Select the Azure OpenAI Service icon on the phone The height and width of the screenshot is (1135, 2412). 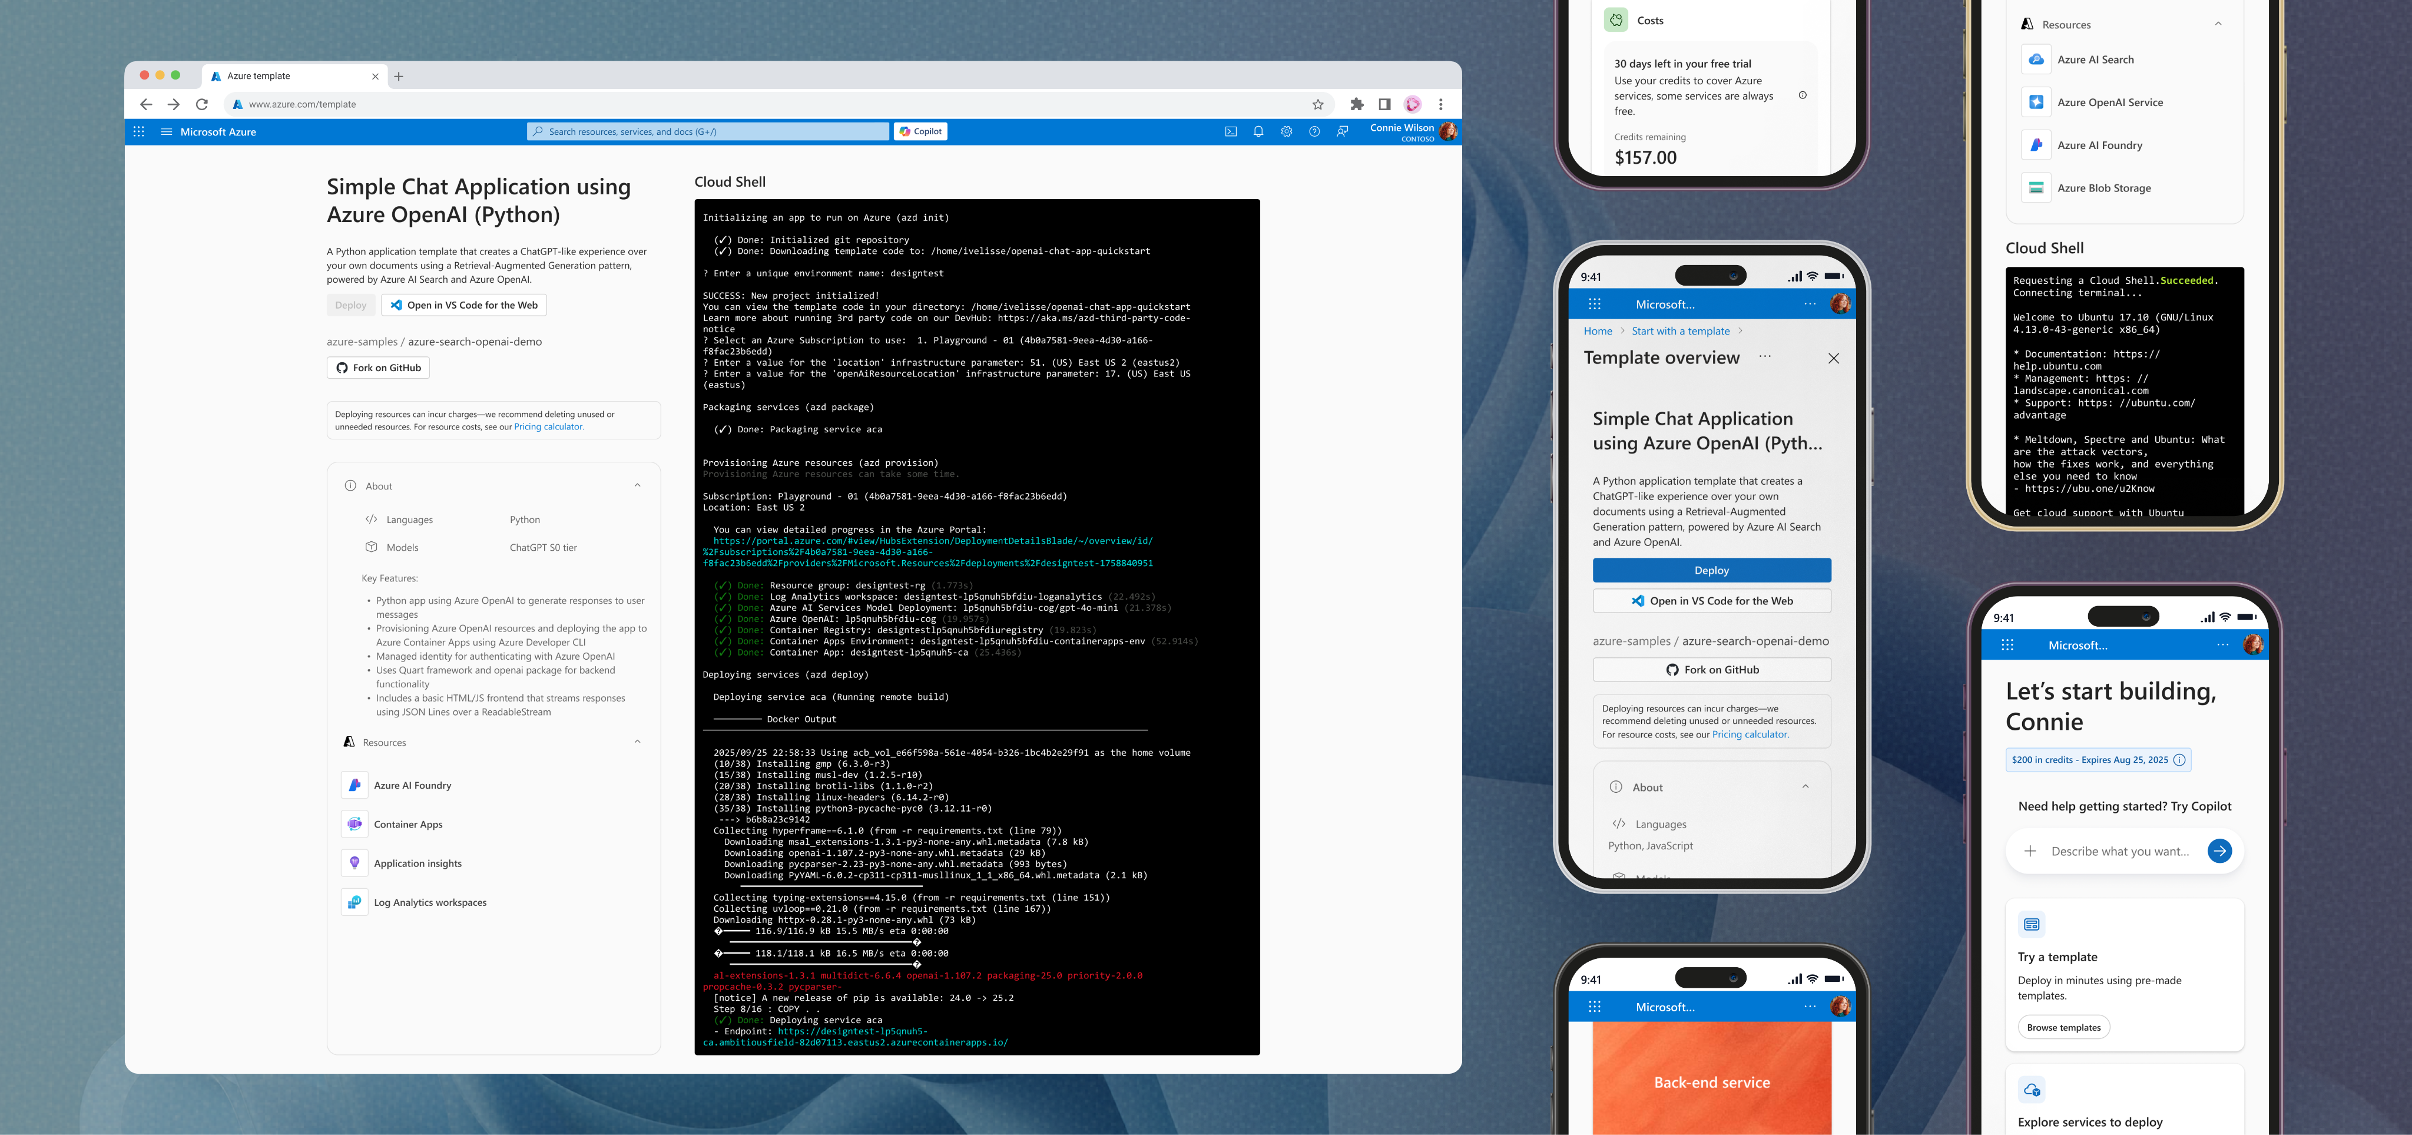pos(2036,102)
